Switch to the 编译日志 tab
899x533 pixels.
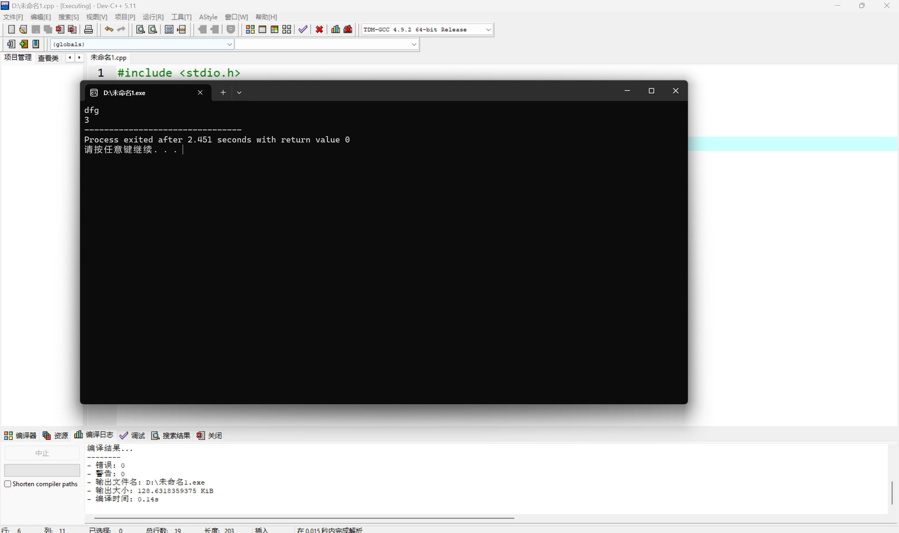coord(94,435)
